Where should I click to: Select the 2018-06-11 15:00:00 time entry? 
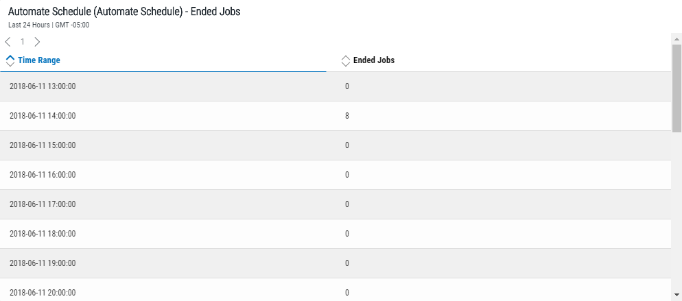(x=43, y=145)
